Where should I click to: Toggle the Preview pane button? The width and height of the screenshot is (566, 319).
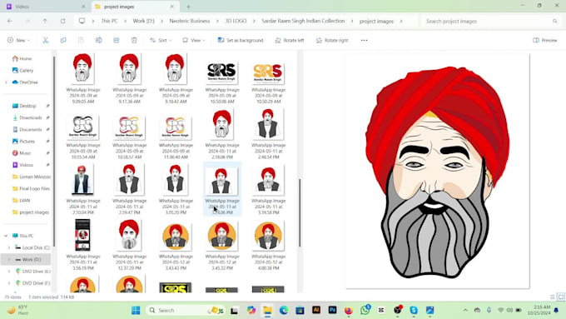click(x=545, y=40)
